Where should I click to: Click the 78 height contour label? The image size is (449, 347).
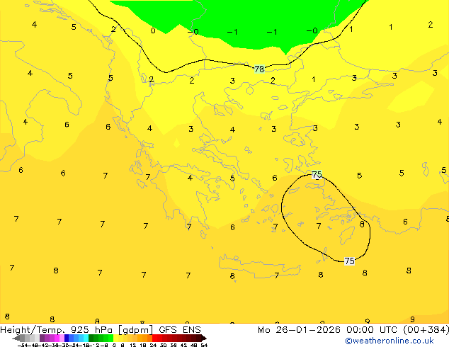coord(259,69)
